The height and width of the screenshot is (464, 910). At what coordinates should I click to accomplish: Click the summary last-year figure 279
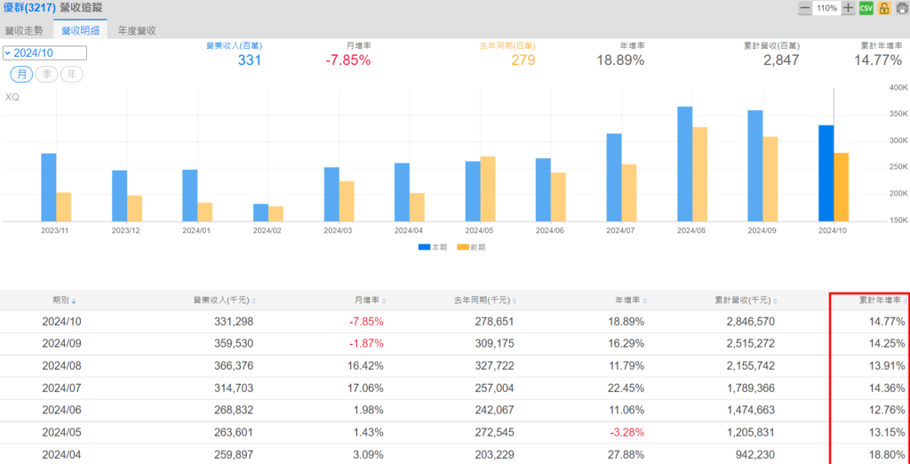click(x=523, y=60)
